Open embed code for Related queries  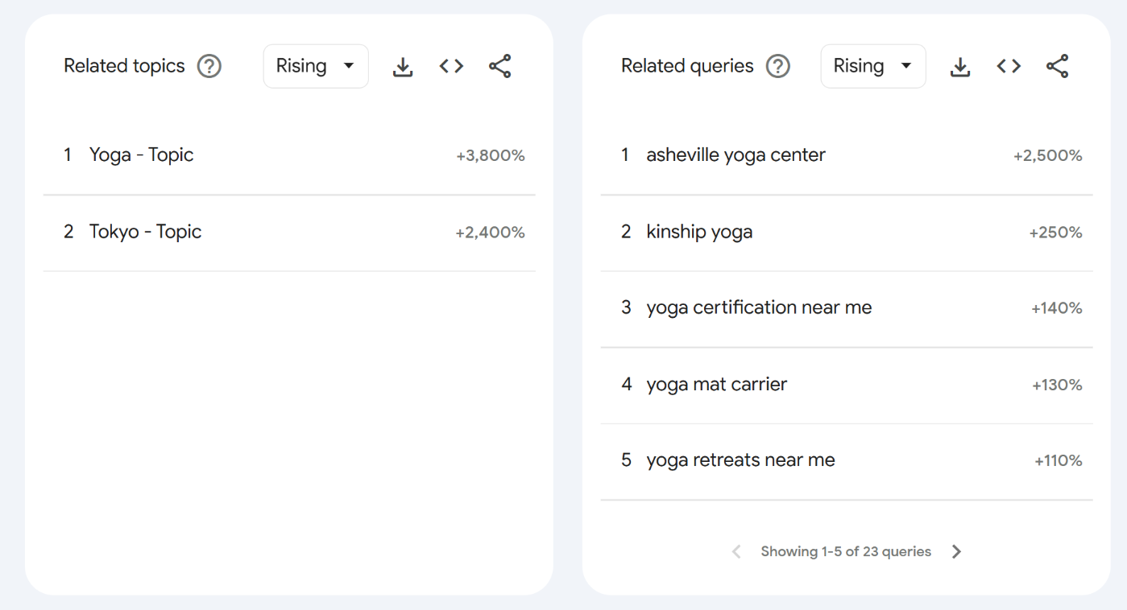(1008, 66)
